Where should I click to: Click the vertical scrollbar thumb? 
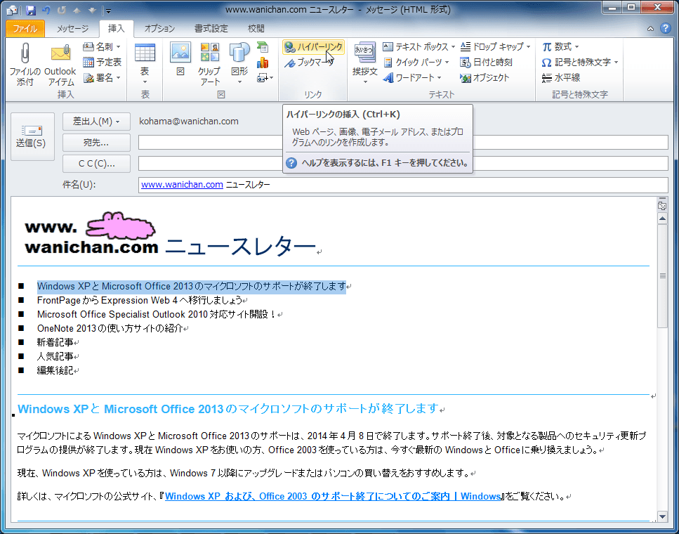point(662,276)
